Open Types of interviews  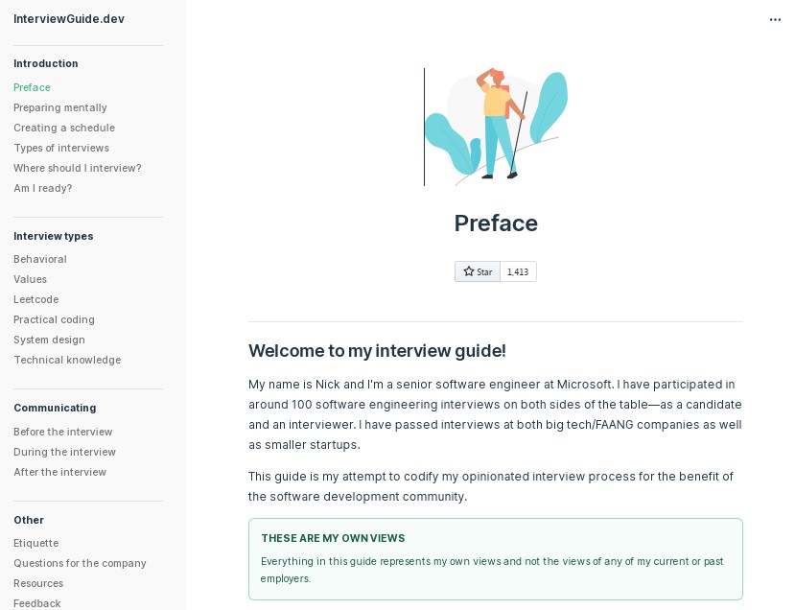pyautogui.click(x=61, y=148)
